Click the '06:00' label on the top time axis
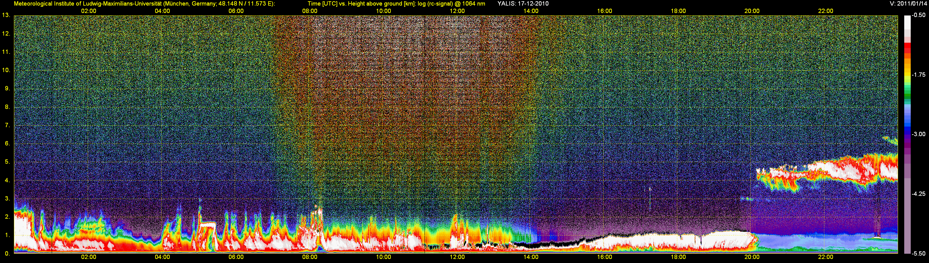This screenshot has height=263, width=929. coord(236,11)
